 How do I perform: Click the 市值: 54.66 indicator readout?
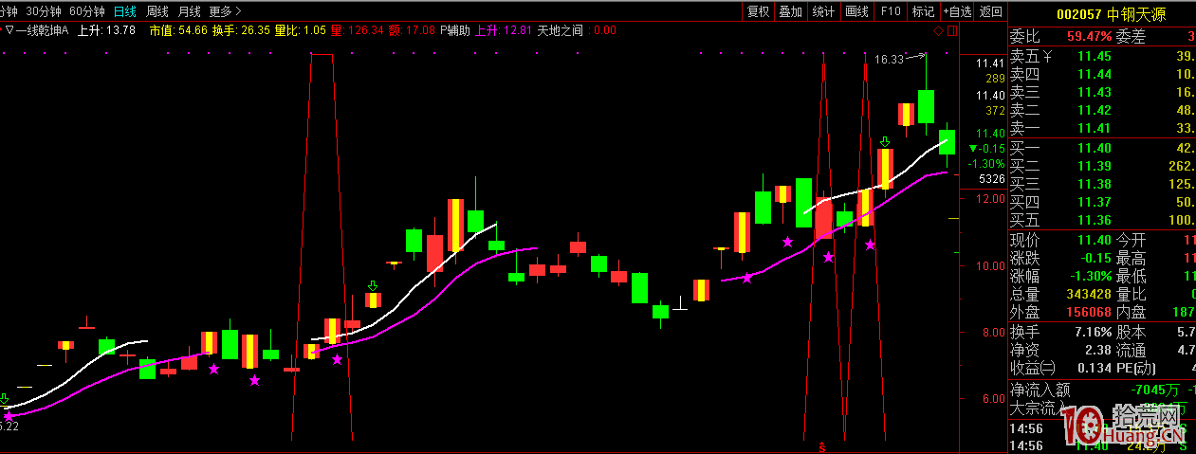pos(178,30)
